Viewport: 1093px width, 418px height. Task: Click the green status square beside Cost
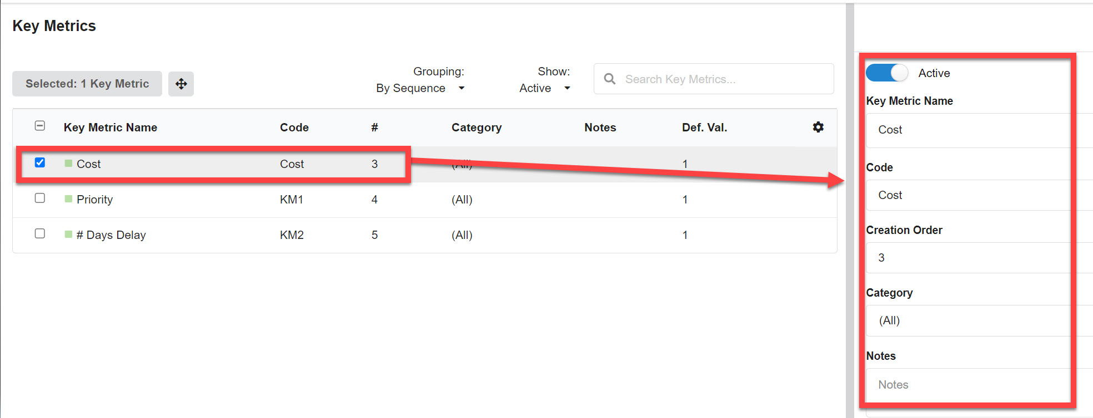pos(68,163)
